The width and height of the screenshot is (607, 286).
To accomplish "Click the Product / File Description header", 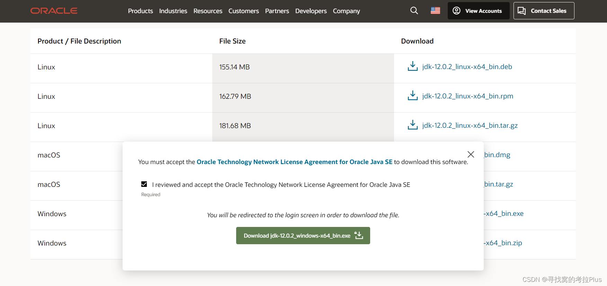I will click(x=79, y=41).
